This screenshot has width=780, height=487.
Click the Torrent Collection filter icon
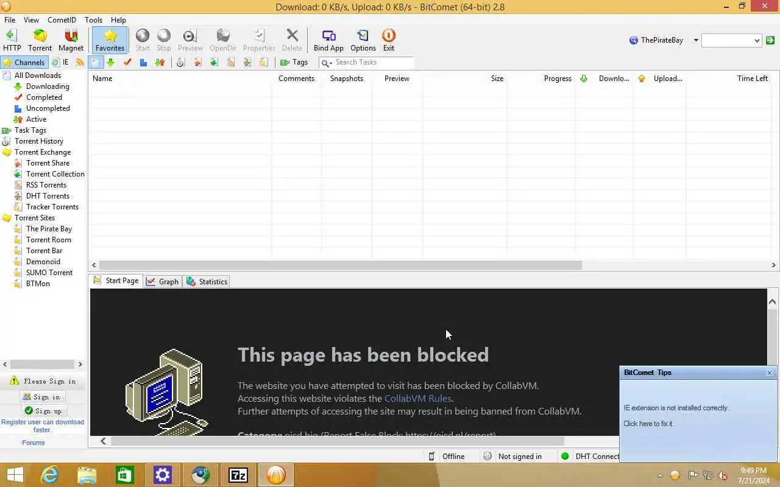tap(214, 62)
